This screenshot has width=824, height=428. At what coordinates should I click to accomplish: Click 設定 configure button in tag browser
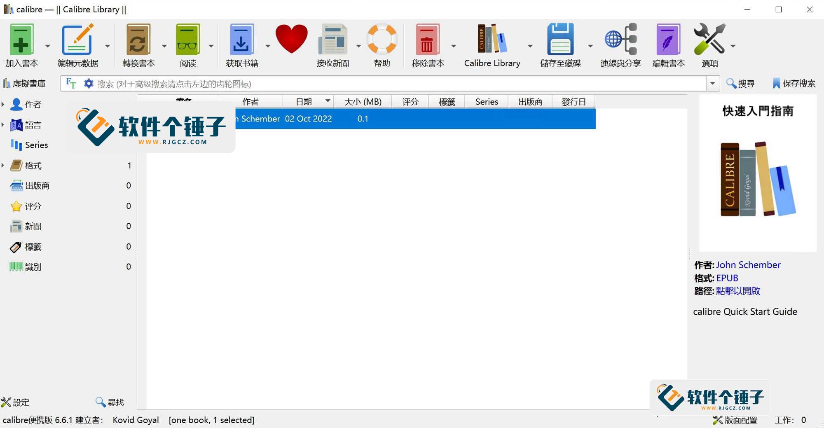[x=15, y=402]
